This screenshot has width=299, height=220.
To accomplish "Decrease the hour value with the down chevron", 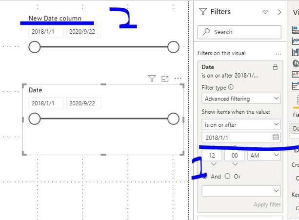I will click(x=214, y=164).
